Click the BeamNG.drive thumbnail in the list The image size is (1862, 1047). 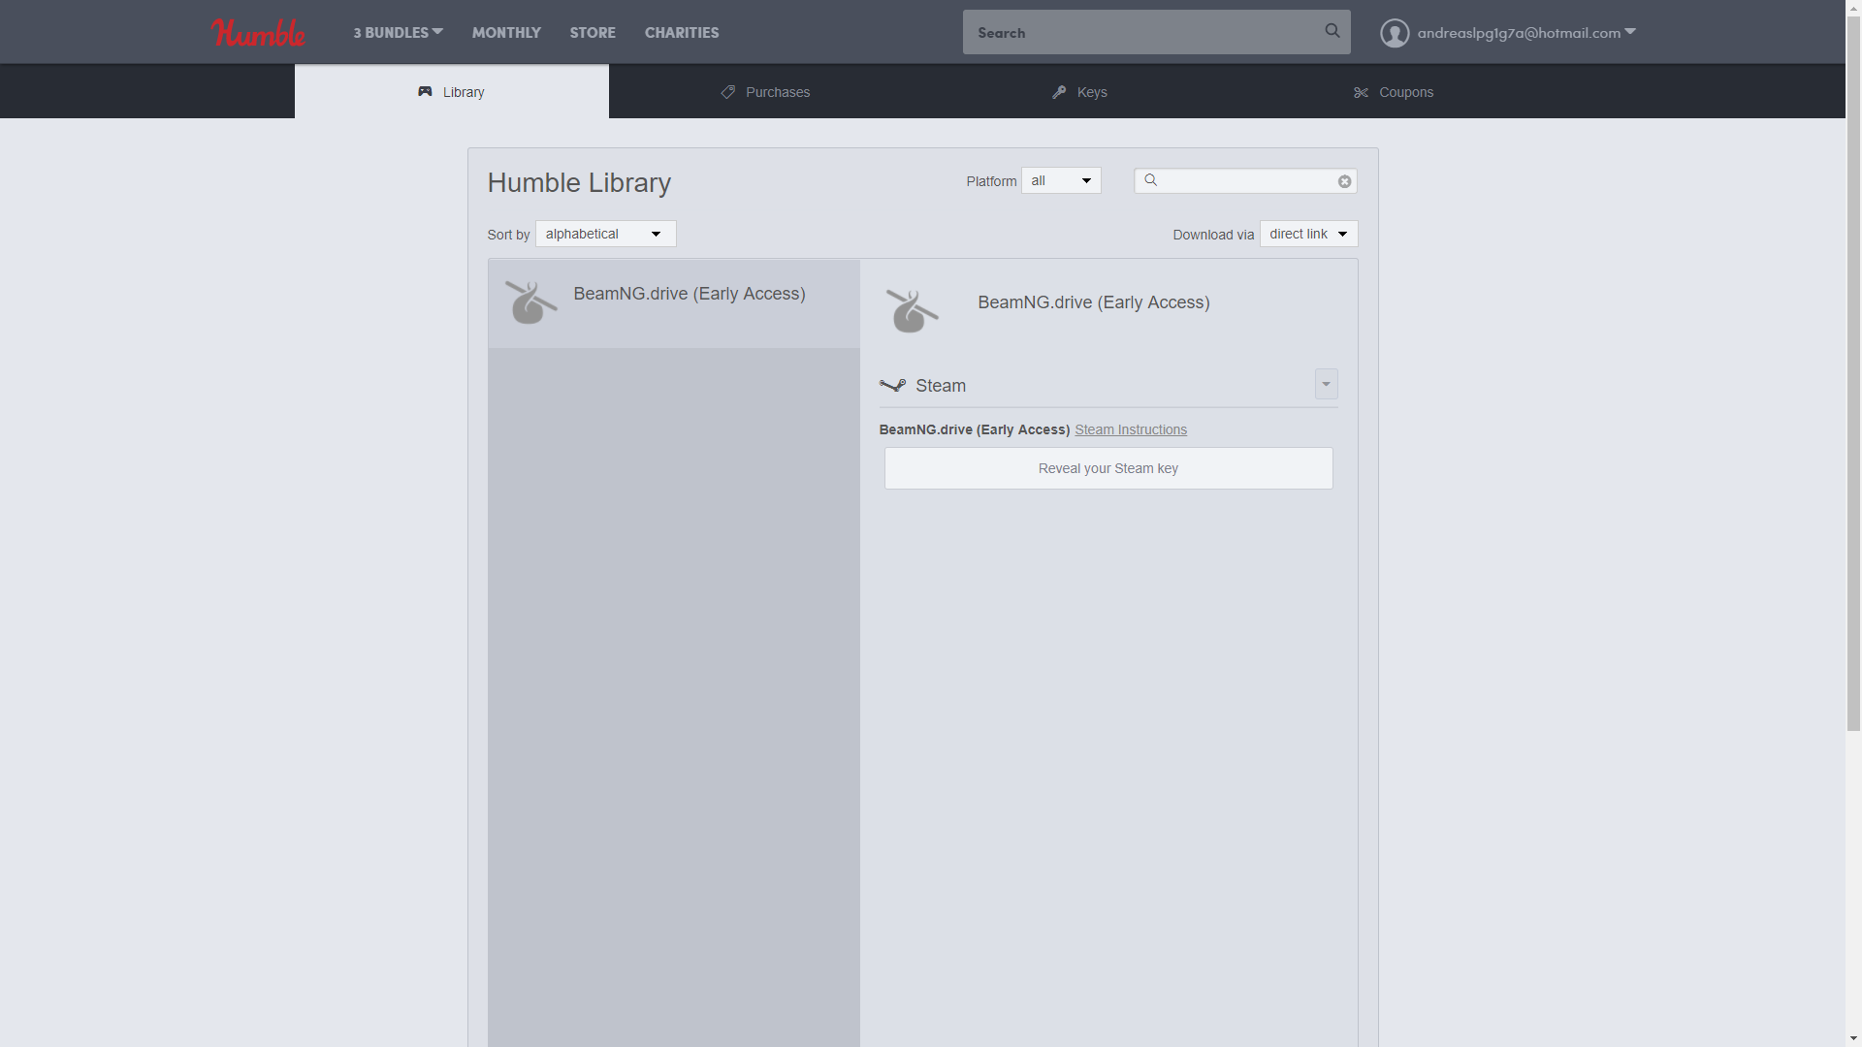click(531, 302)
